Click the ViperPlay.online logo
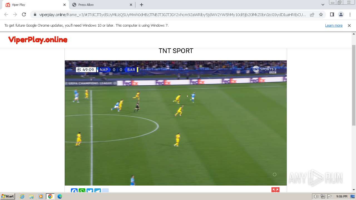 click(38, 40)
